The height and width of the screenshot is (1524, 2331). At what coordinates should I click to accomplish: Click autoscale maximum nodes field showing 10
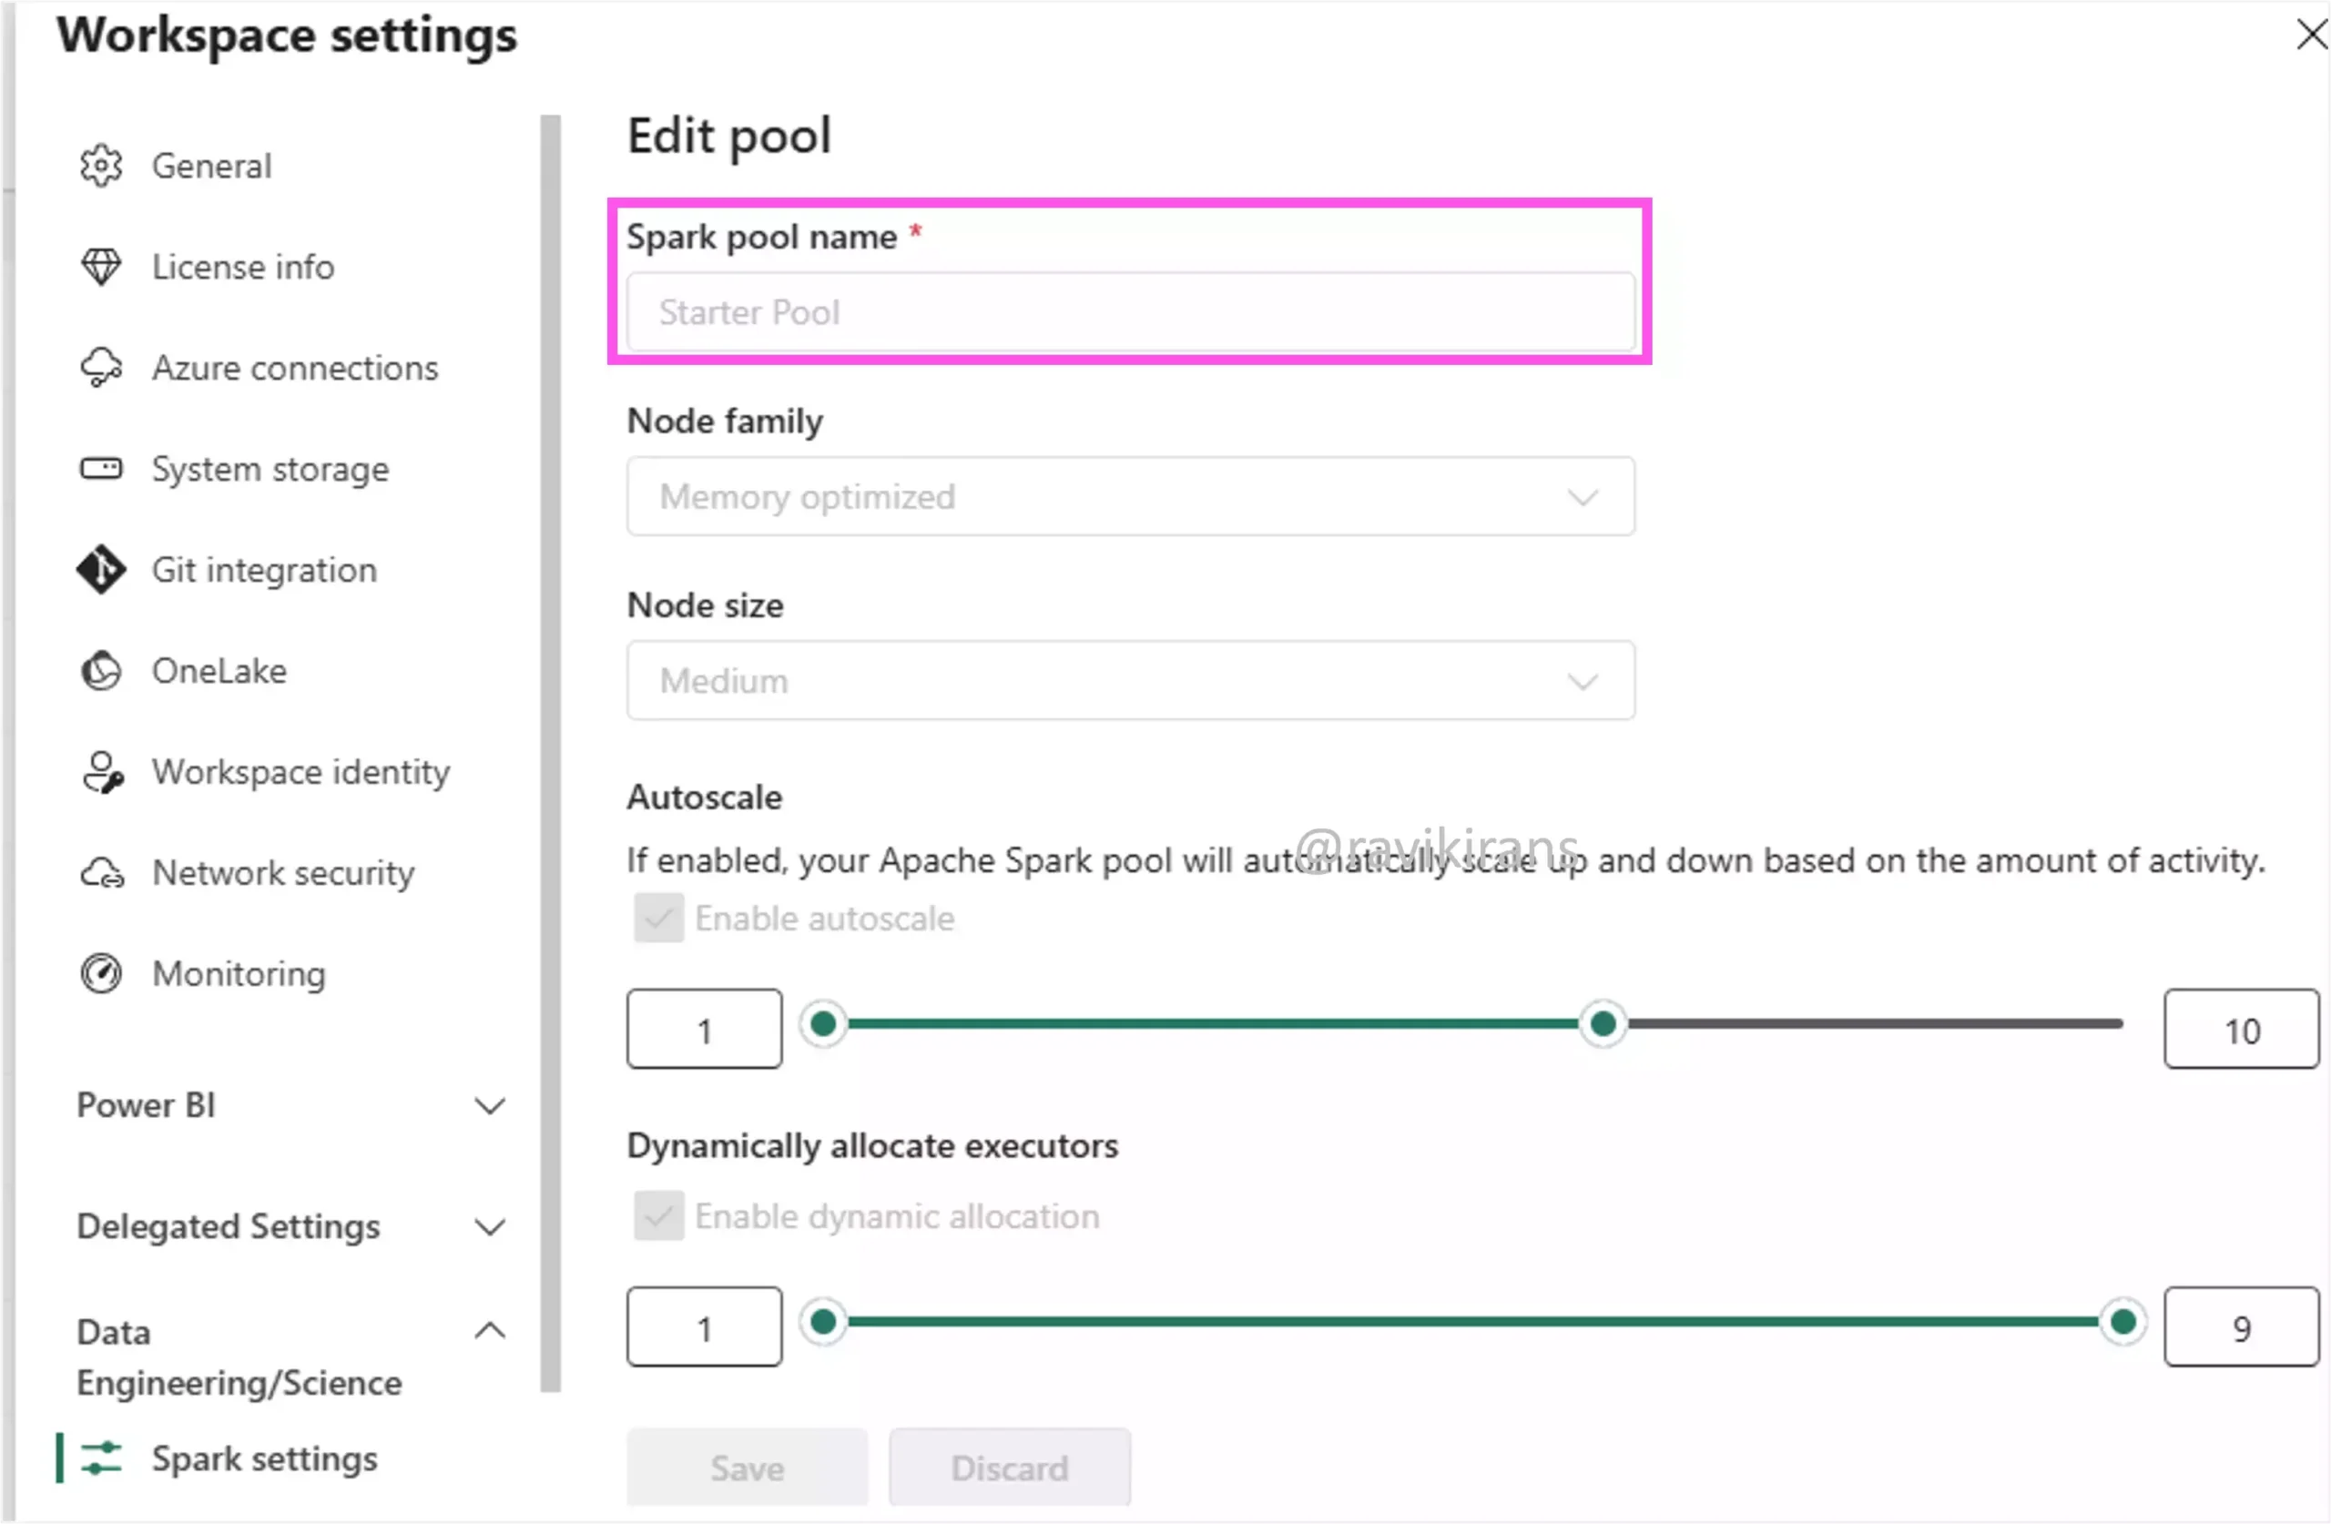(2241, 1029)
